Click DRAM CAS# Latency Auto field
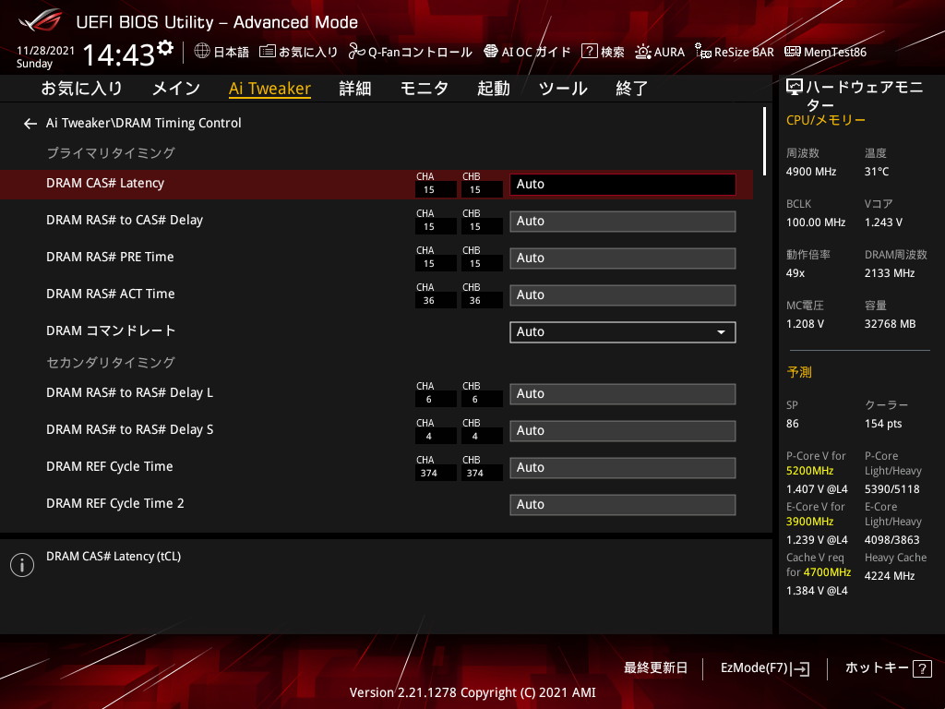Image resolution: width=945 pixels, height=709 pixels. pos(623,185)
